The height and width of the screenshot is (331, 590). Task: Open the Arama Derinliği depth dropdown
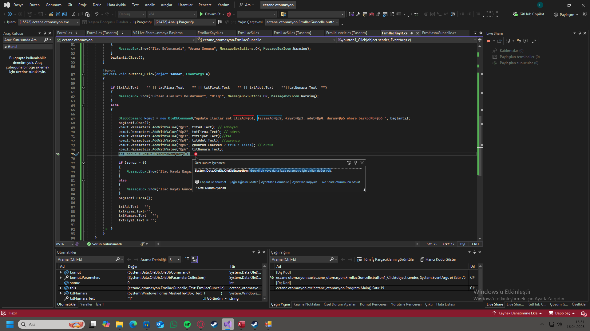[178, 259]
